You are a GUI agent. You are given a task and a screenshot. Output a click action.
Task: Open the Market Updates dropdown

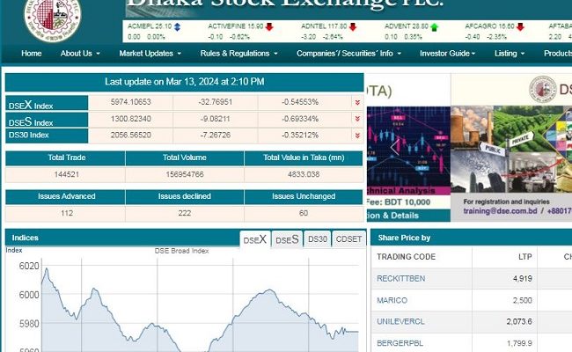(x=150, y=54)
